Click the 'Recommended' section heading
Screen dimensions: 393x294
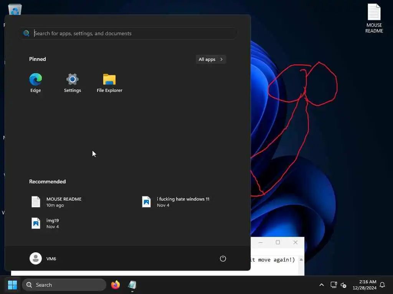(x=47, y=181)
